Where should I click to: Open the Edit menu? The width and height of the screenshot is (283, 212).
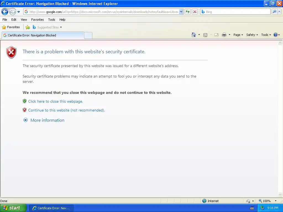[x=14, y=20]
